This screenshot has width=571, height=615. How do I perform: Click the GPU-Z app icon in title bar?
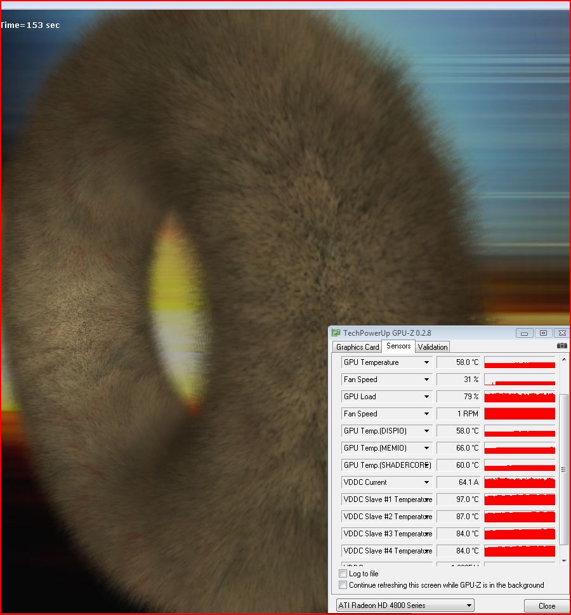(x=336, y=333)
